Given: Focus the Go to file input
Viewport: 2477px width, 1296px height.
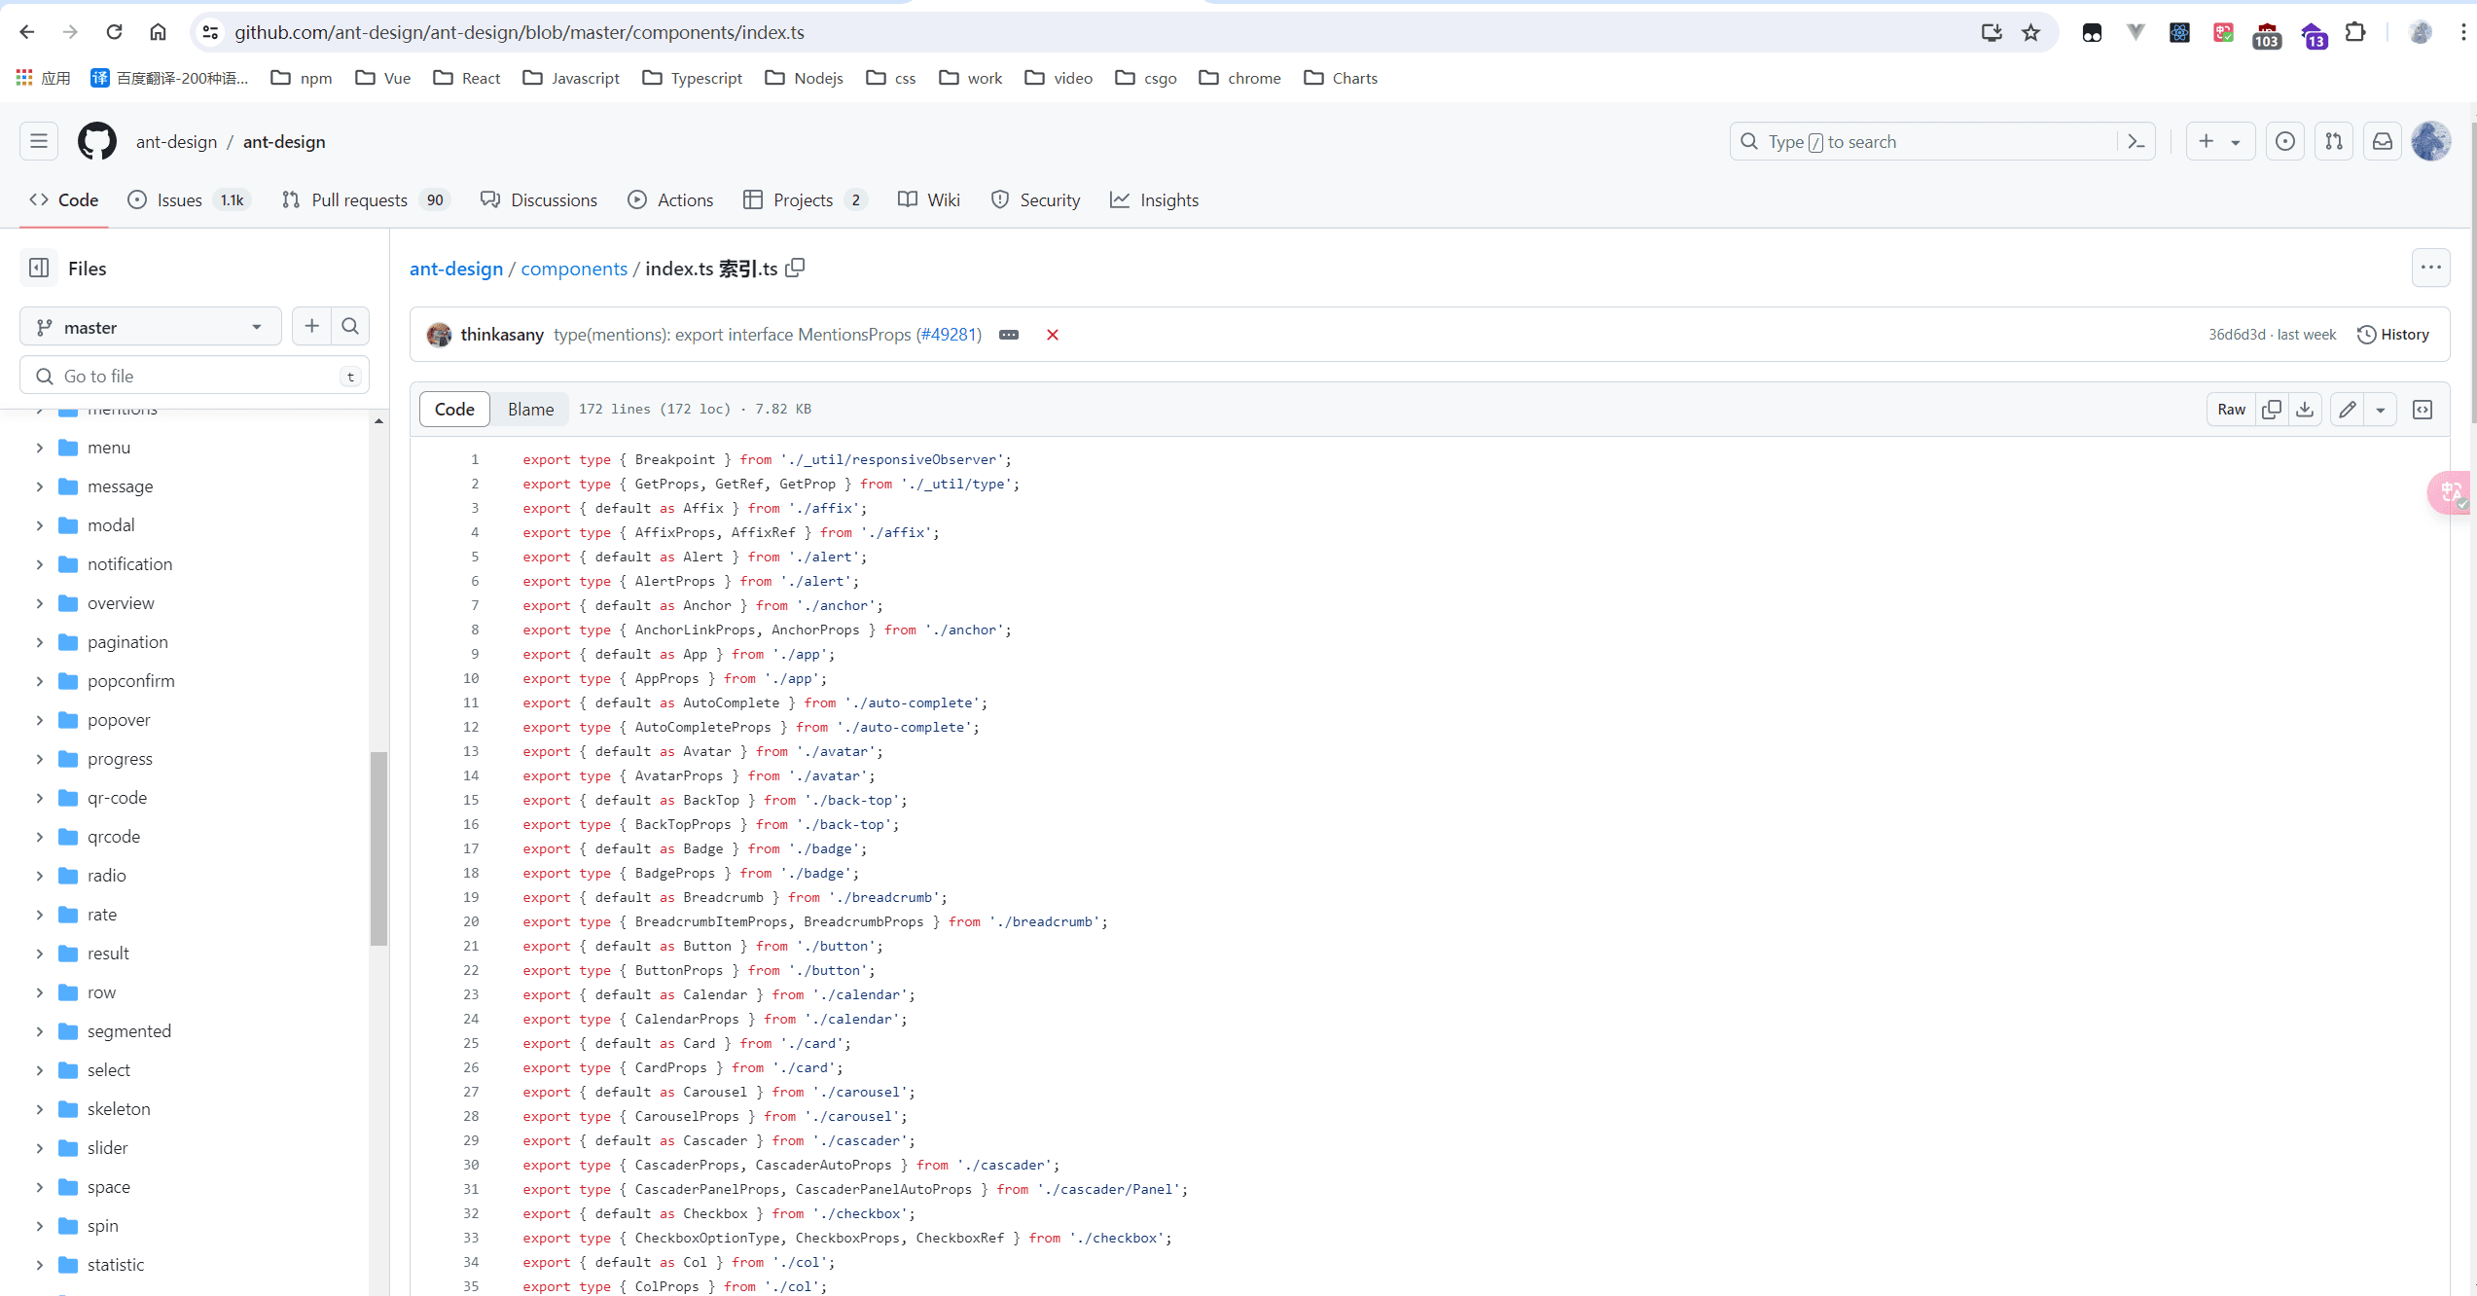Looking at the screenshot, I should pyautogui.click(x=195, y=377).
